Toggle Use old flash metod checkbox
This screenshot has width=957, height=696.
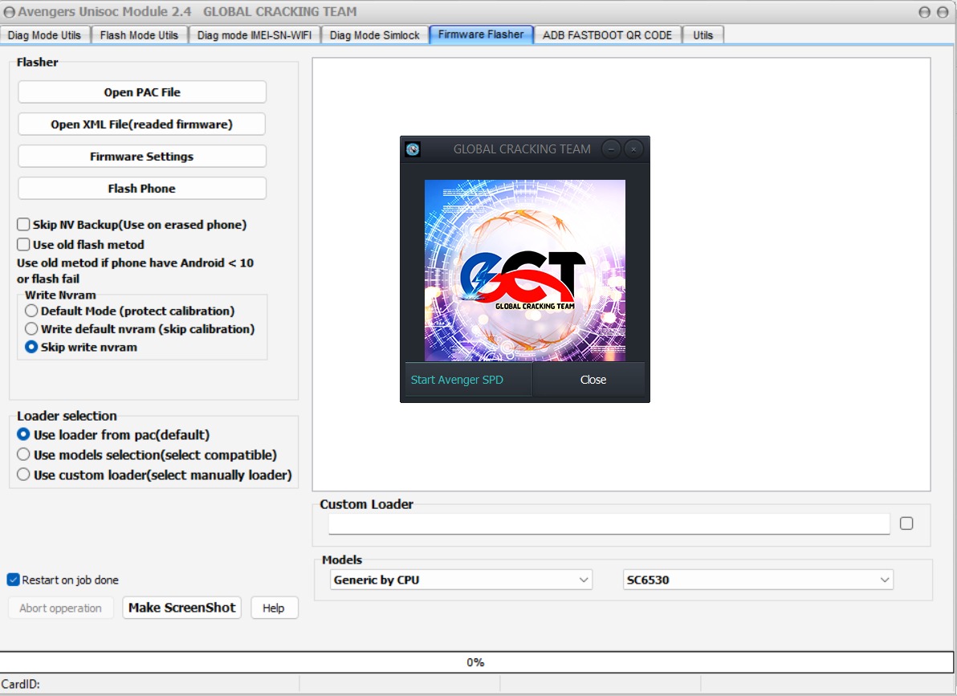coord(24,245)
